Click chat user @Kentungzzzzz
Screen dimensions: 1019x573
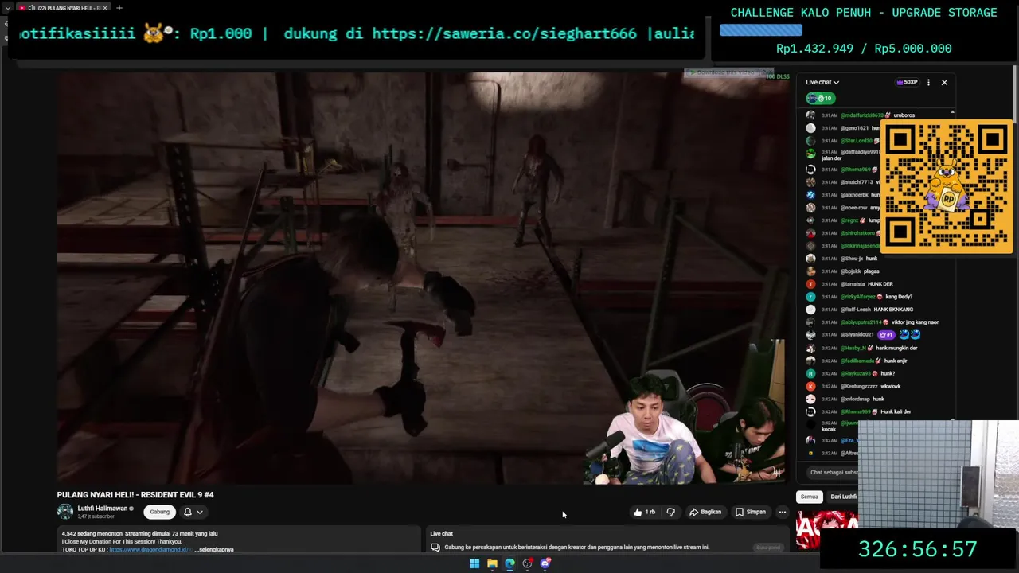click(859, 386)
